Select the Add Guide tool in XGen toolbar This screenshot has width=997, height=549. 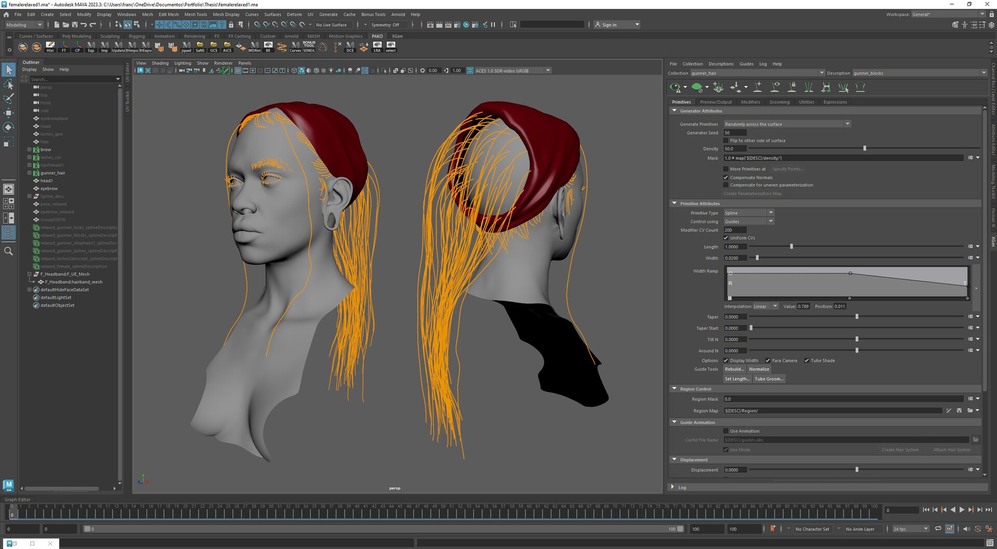(x=757, y=87)
